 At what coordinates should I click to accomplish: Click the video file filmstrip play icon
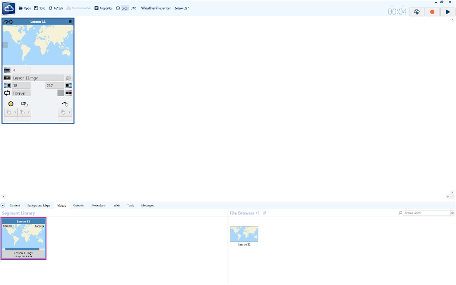point(7,78)
